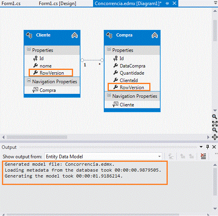Switch to the Form1.cs tab
The image size is (218, 216).
coord(11,3)
